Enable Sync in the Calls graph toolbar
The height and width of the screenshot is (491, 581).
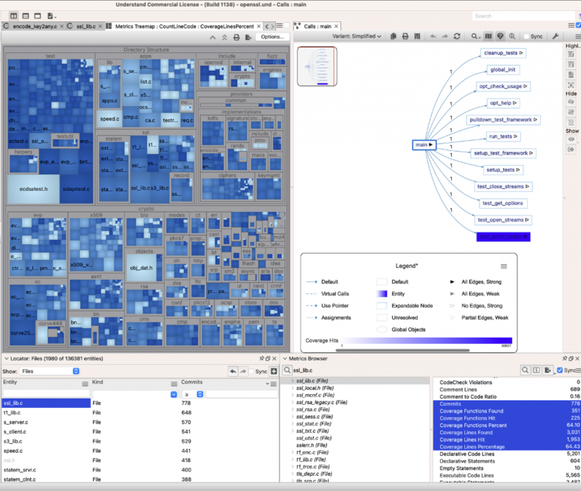click(527, 36)
